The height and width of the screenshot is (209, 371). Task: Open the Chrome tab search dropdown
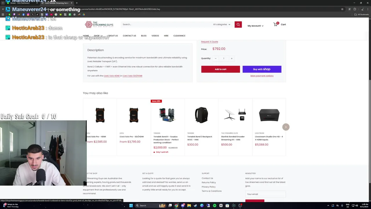point(3,3)
